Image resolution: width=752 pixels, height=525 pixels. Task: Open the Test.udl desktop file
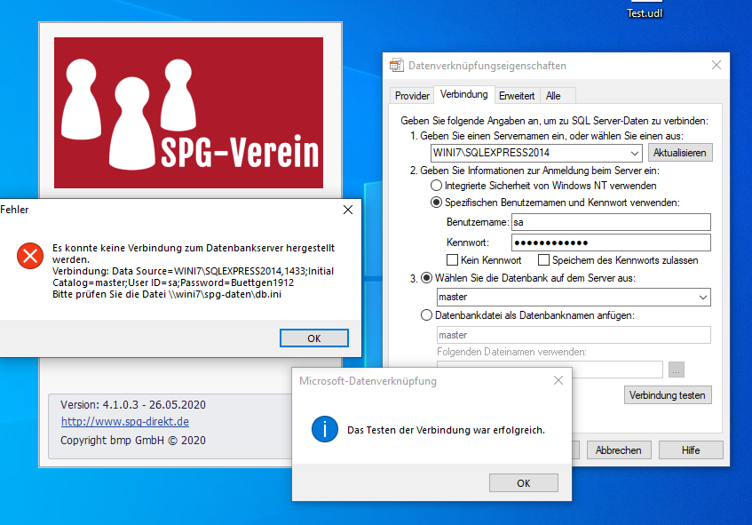click(x=645, y=11)
